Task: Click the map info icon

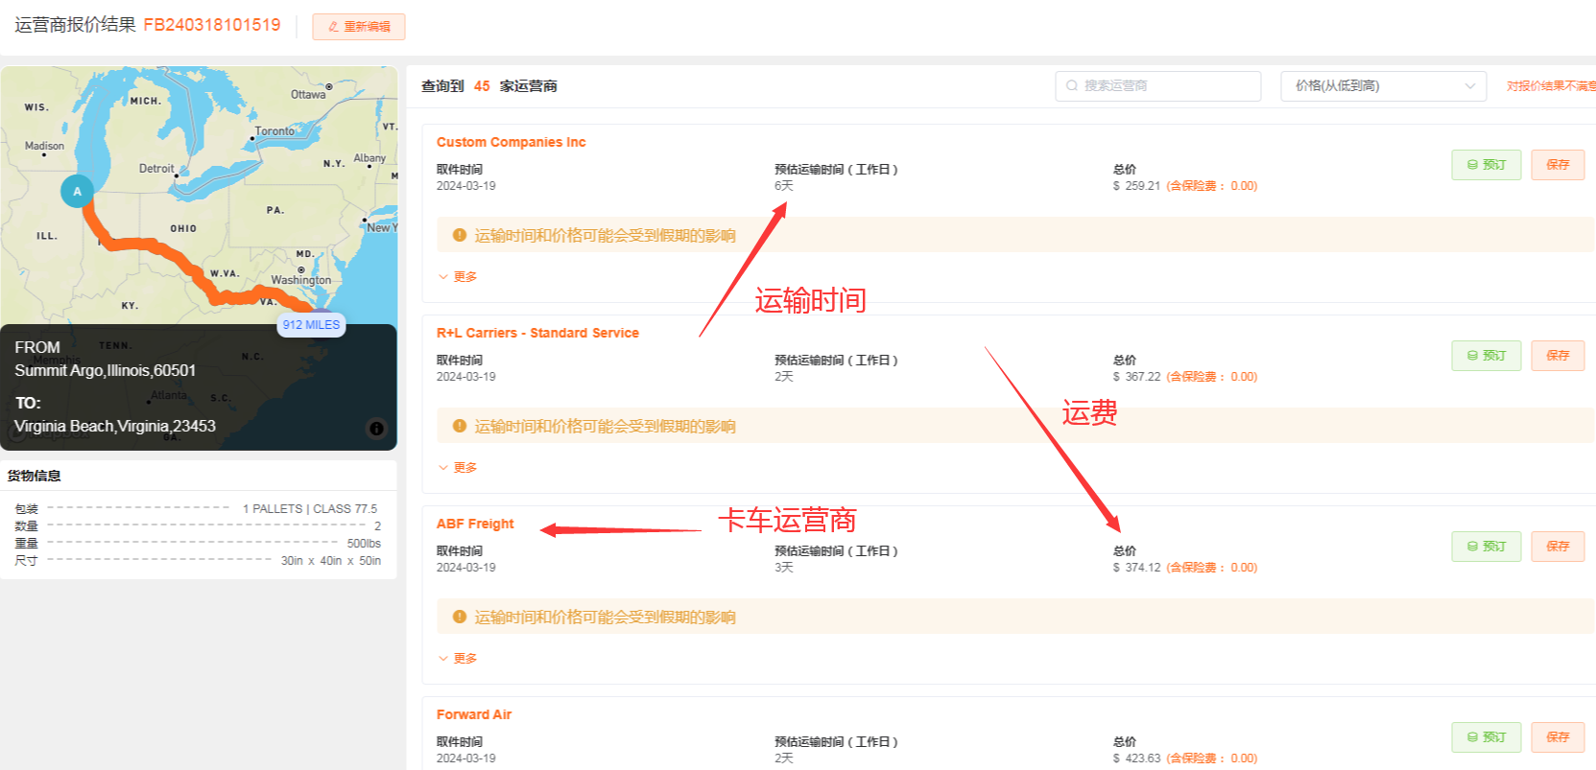Action: click(376, 429)
